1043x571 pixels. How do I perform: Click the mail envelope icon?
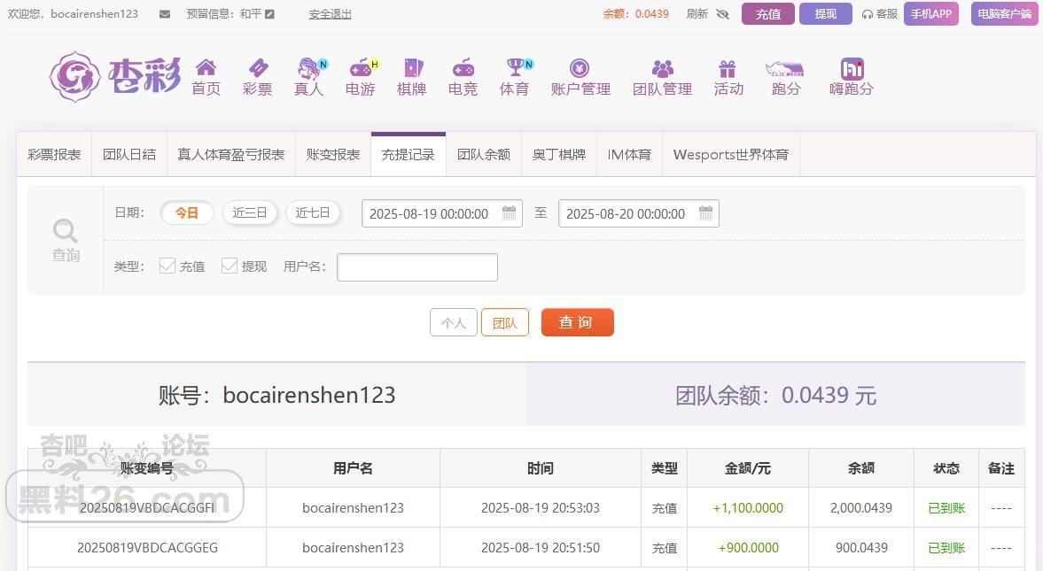pos(165,14)
